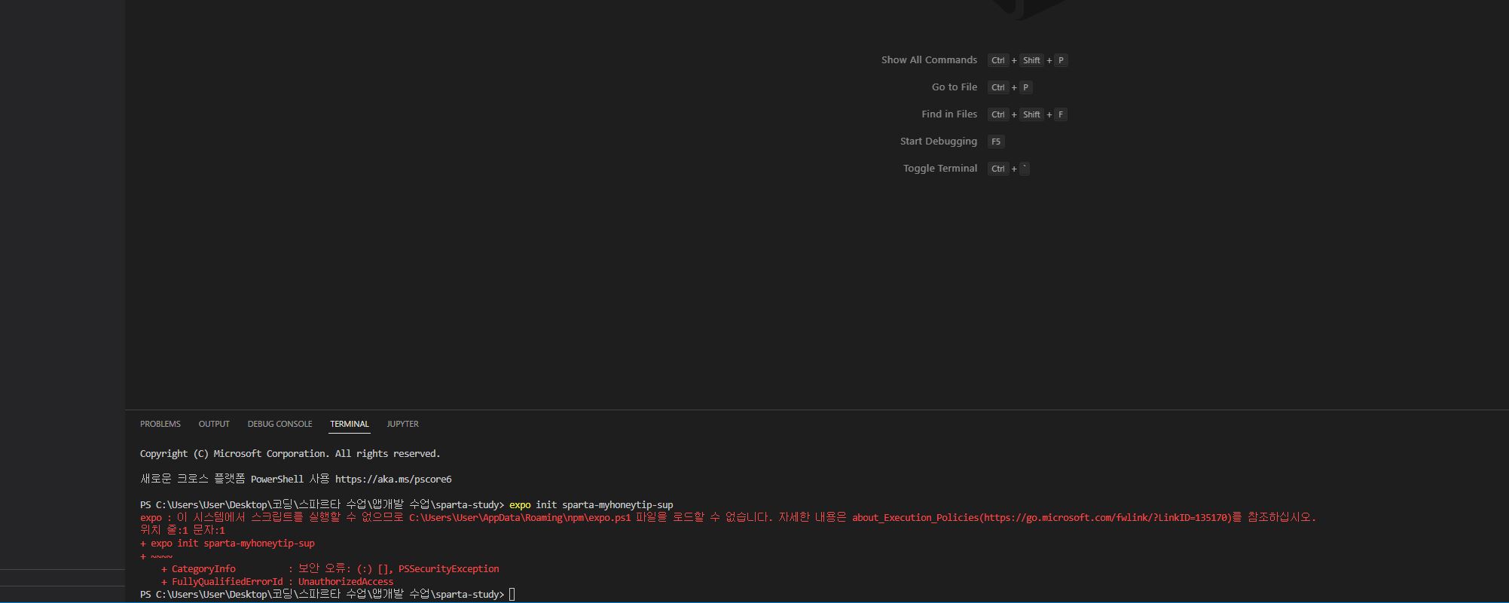Switch to the JUPYTER tab
This screenshot has width=1509, height=603.
click(x=402, y=424)
